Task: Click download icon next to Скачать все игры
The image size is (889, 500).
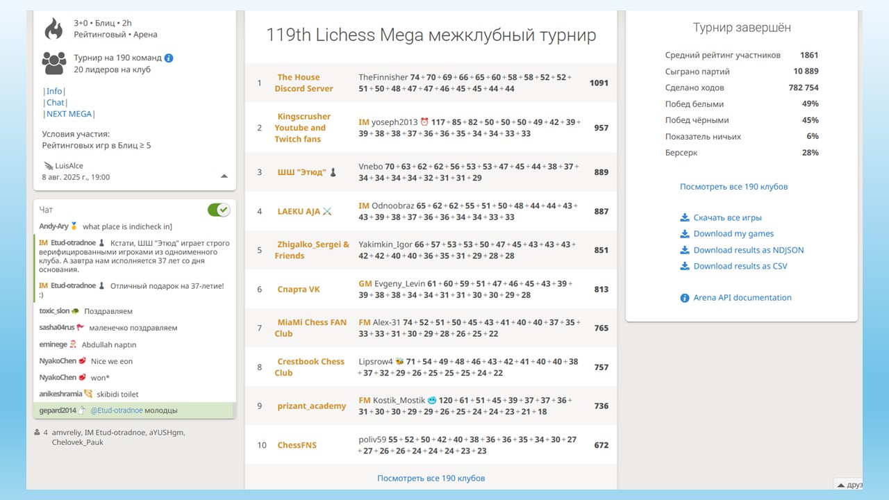Action: (685, 217)
